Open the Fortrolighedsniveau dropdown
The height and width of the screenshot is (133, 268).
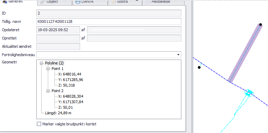pyautogui.click(x=178, y=55)
